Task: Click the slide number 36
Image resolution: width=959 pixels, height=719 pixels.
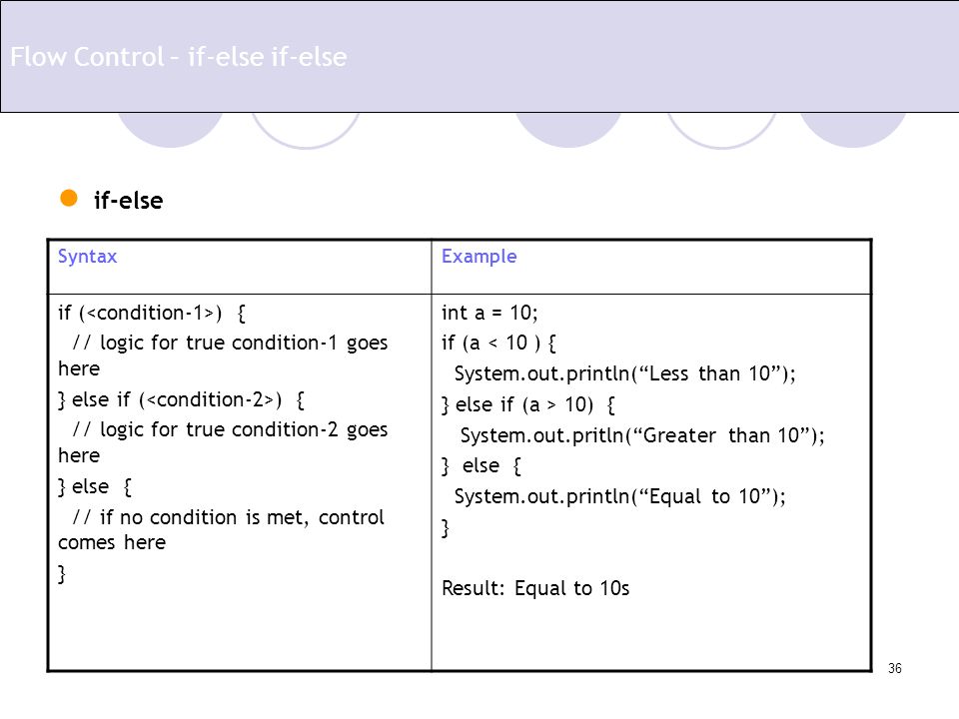Action: (x=895, y=668)
